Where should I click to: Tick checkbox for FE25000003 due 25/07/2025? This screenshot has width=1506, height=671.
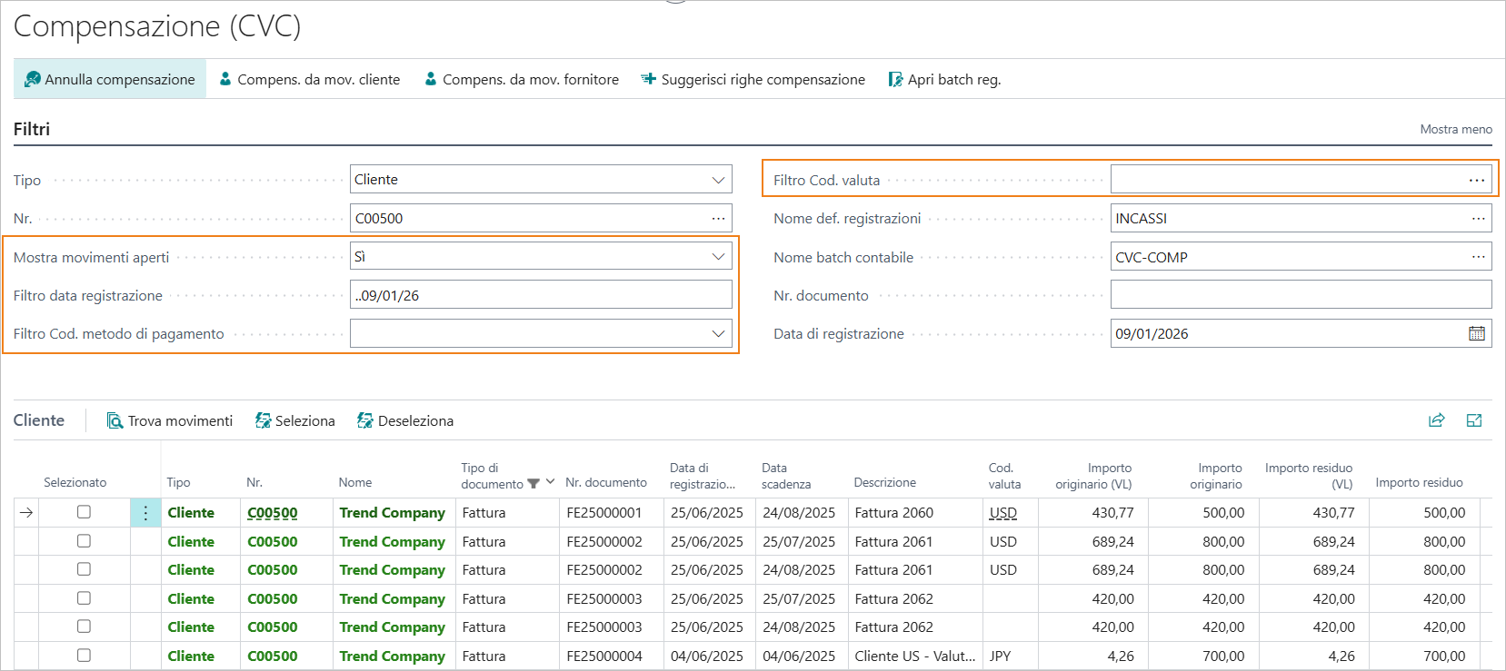coord(84,598)
